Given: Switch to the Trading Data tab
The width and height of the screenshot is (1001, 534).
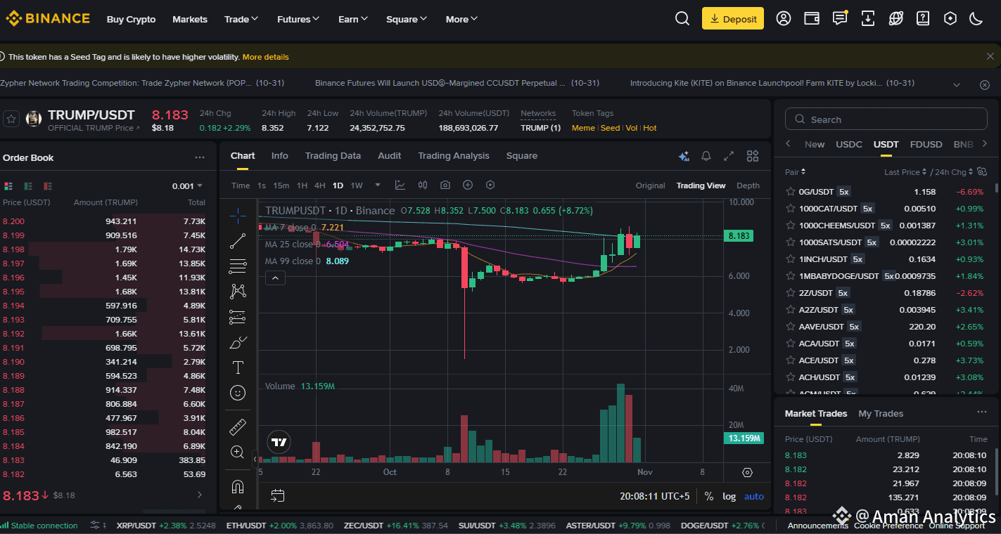Looking at the screenshot, I should point(333,156).
